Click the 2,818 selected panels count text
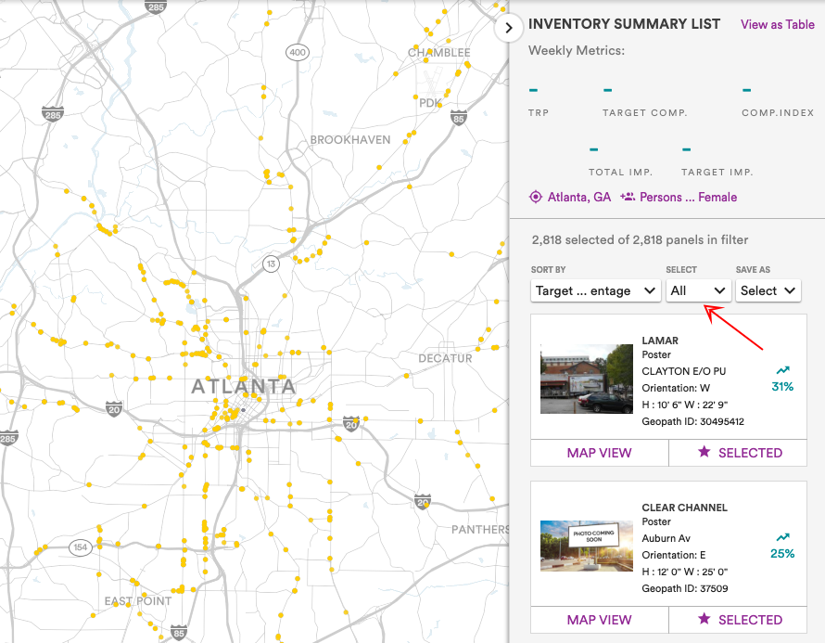The height and width of the screenshot is (643, 825). (640, 240)
